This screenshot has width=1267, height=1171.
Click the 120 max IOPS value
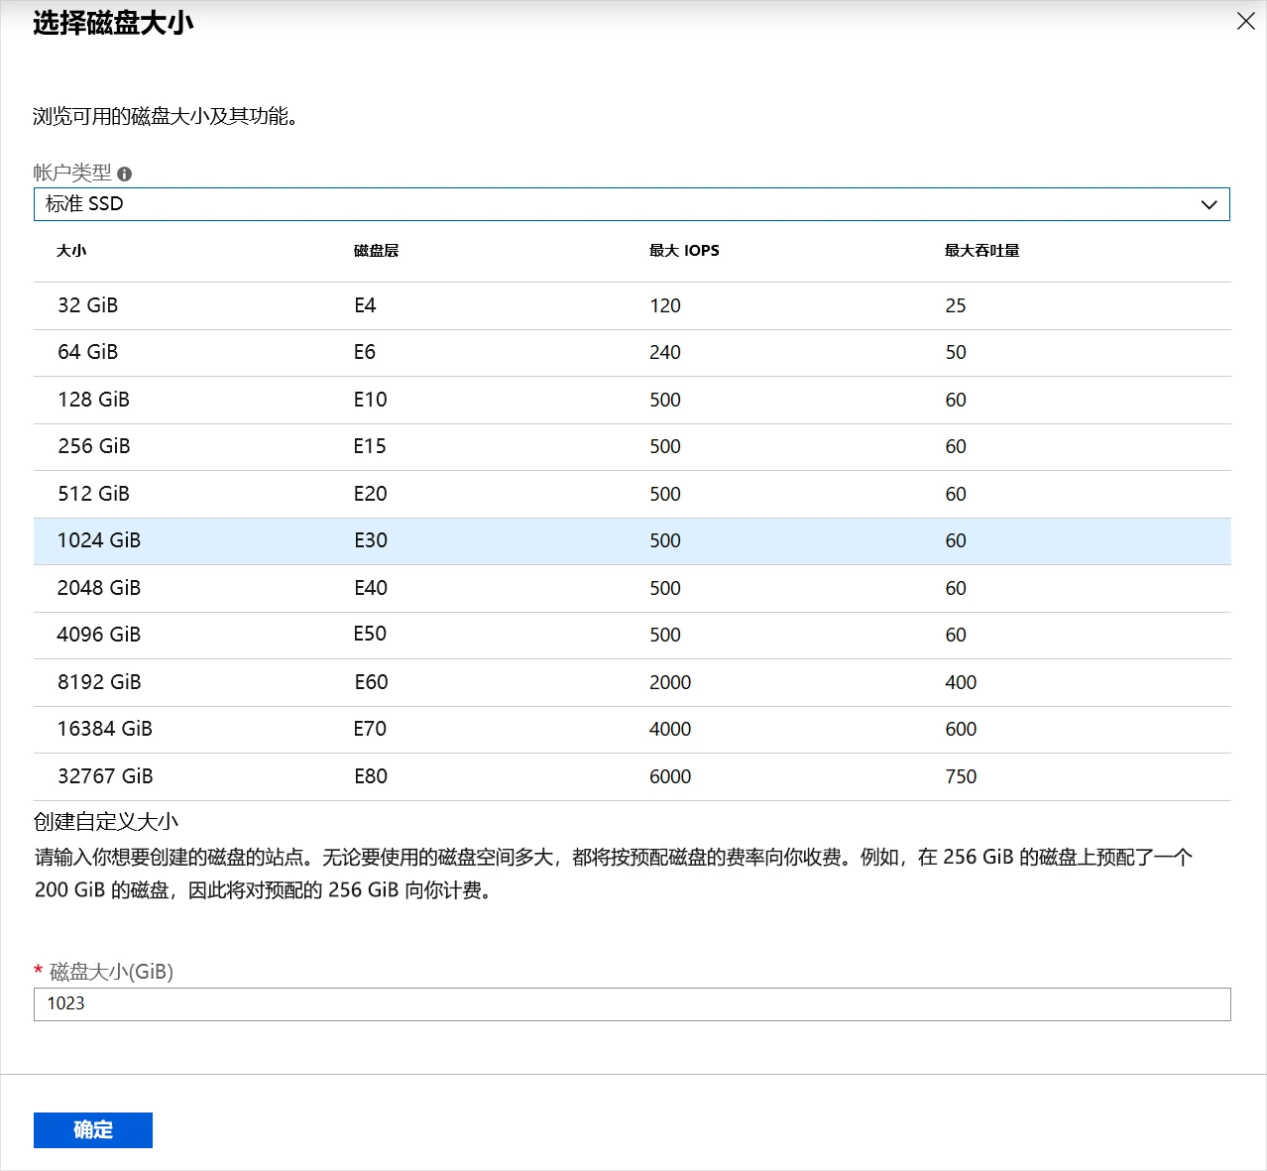(665, 305)
